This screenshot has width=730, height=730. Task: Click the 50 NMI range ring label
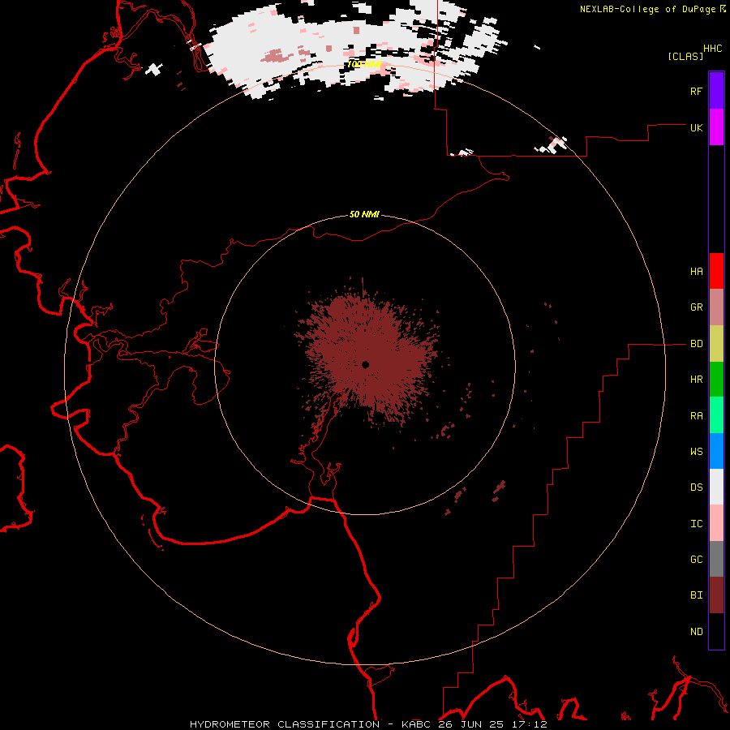coord(364,214)
